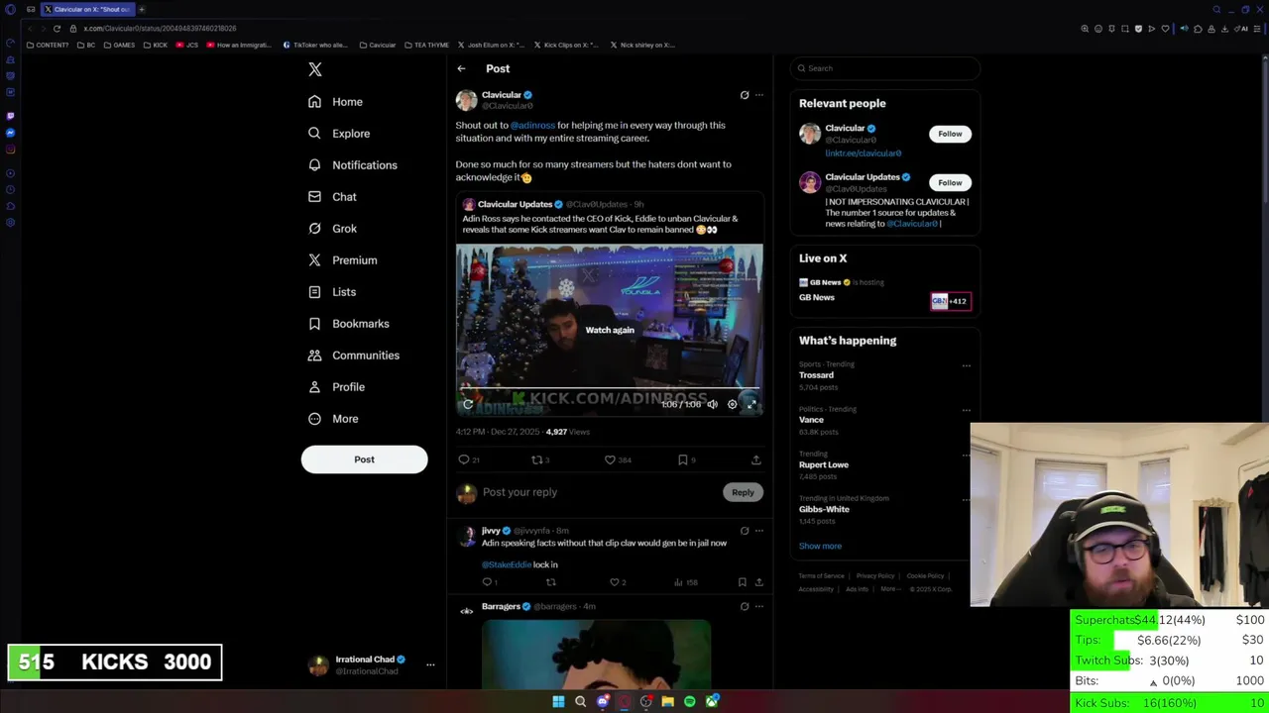Bookmark jivvy's reply
The image size is (1269, 713).
pos(742,582)
